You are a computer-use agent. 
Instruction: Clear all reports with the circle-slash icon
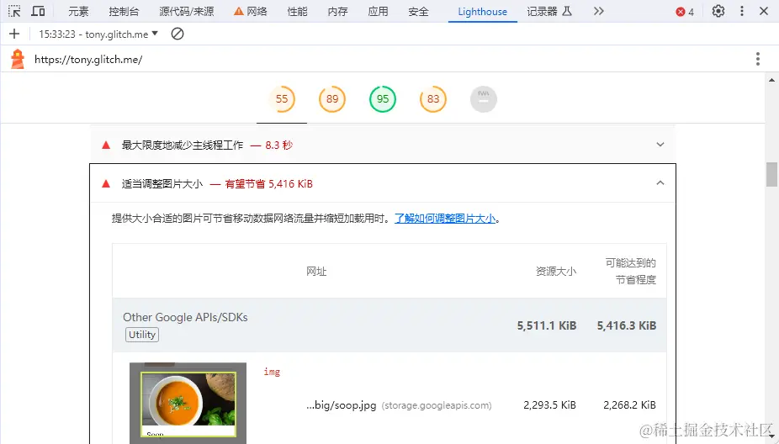coord(178,34)
